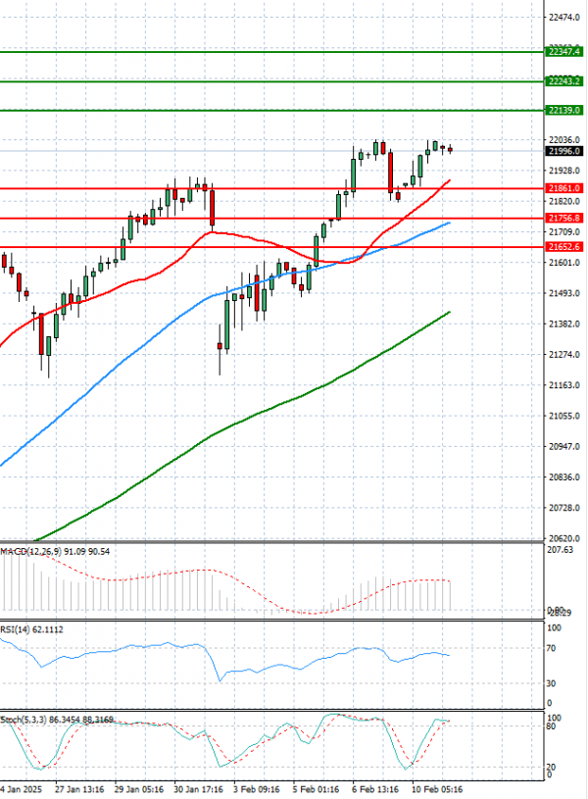Click the latest candlestick on the chart
588x799 pixels.
click(450, 149)
